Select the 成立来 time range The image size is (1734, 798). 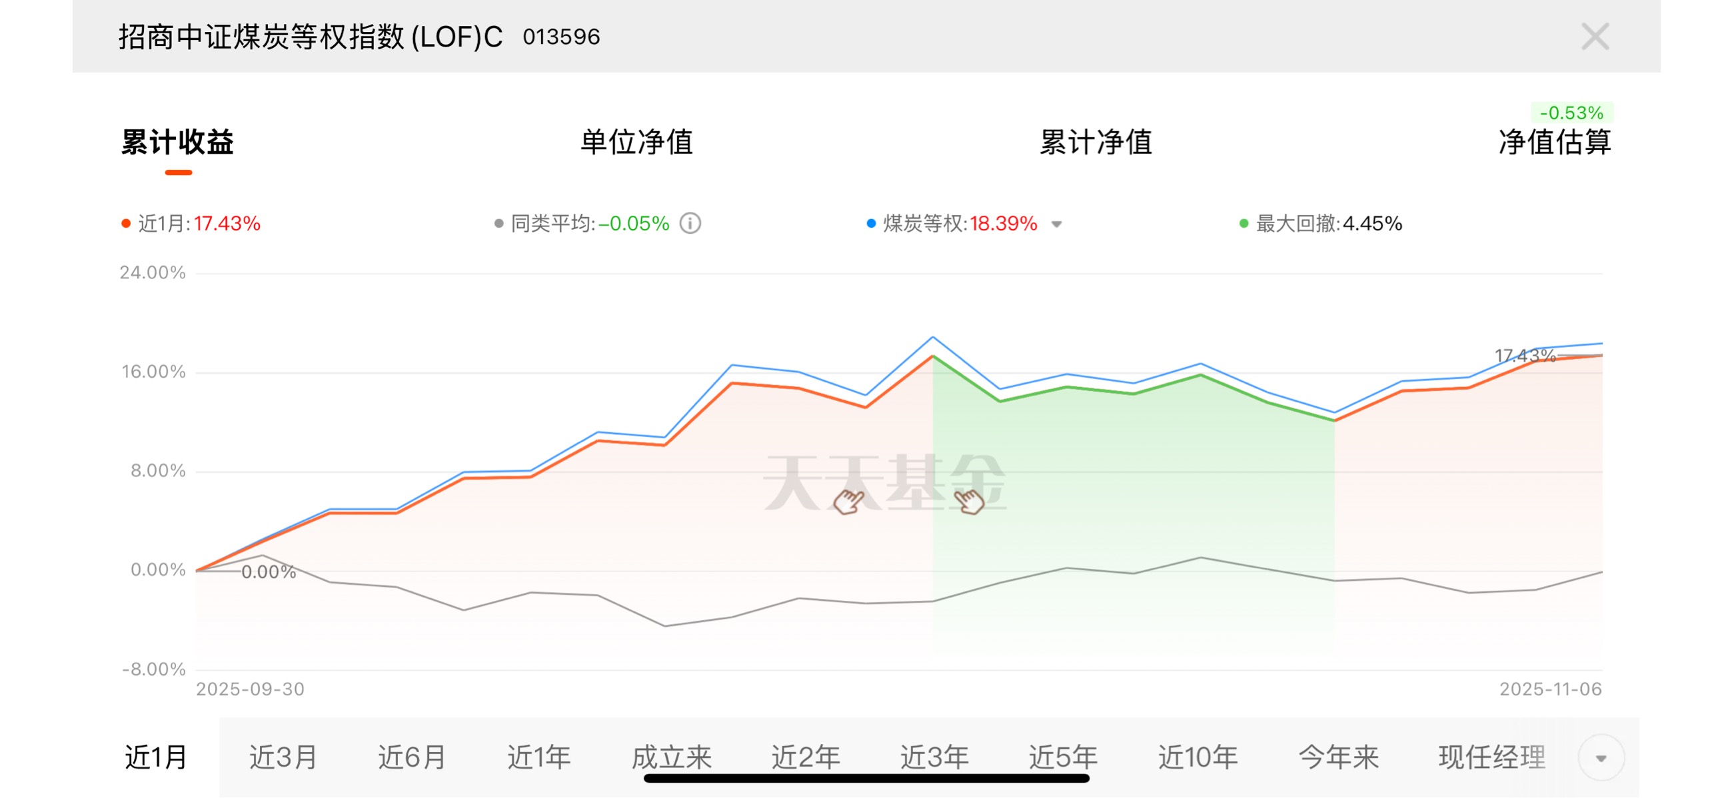tap(671, 757)
